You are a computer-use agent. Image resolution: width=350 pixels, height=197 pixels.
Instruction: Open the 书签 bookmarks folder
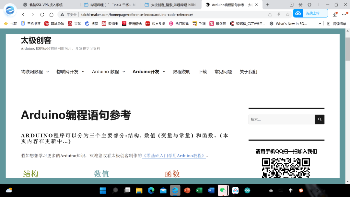[10, 24]
